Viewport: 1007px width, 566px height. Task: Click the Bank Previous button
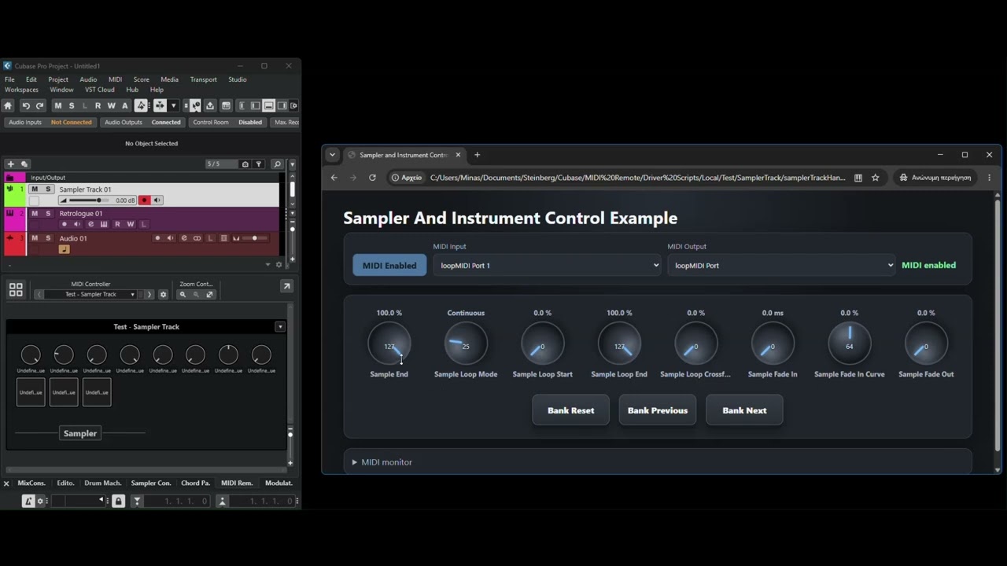(658, 410)
